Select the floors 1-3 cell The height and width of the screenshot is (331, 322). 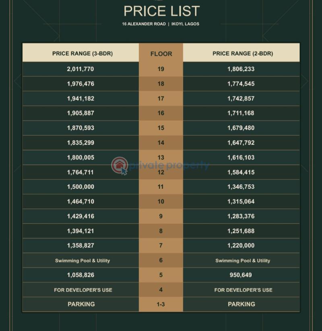tap(161, 304)
